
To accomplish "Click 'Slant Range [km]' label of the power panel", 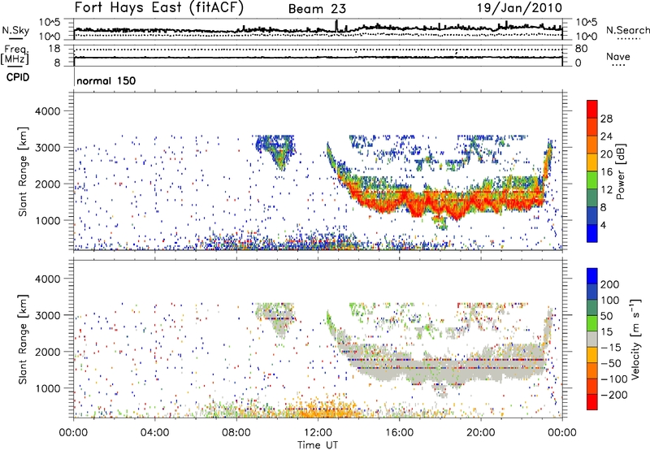I will (x=23, y=171).
